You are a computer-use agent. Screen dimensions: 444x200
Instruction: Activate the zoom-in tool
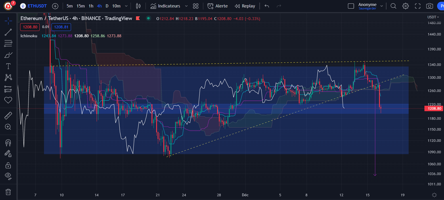[8, 126]
